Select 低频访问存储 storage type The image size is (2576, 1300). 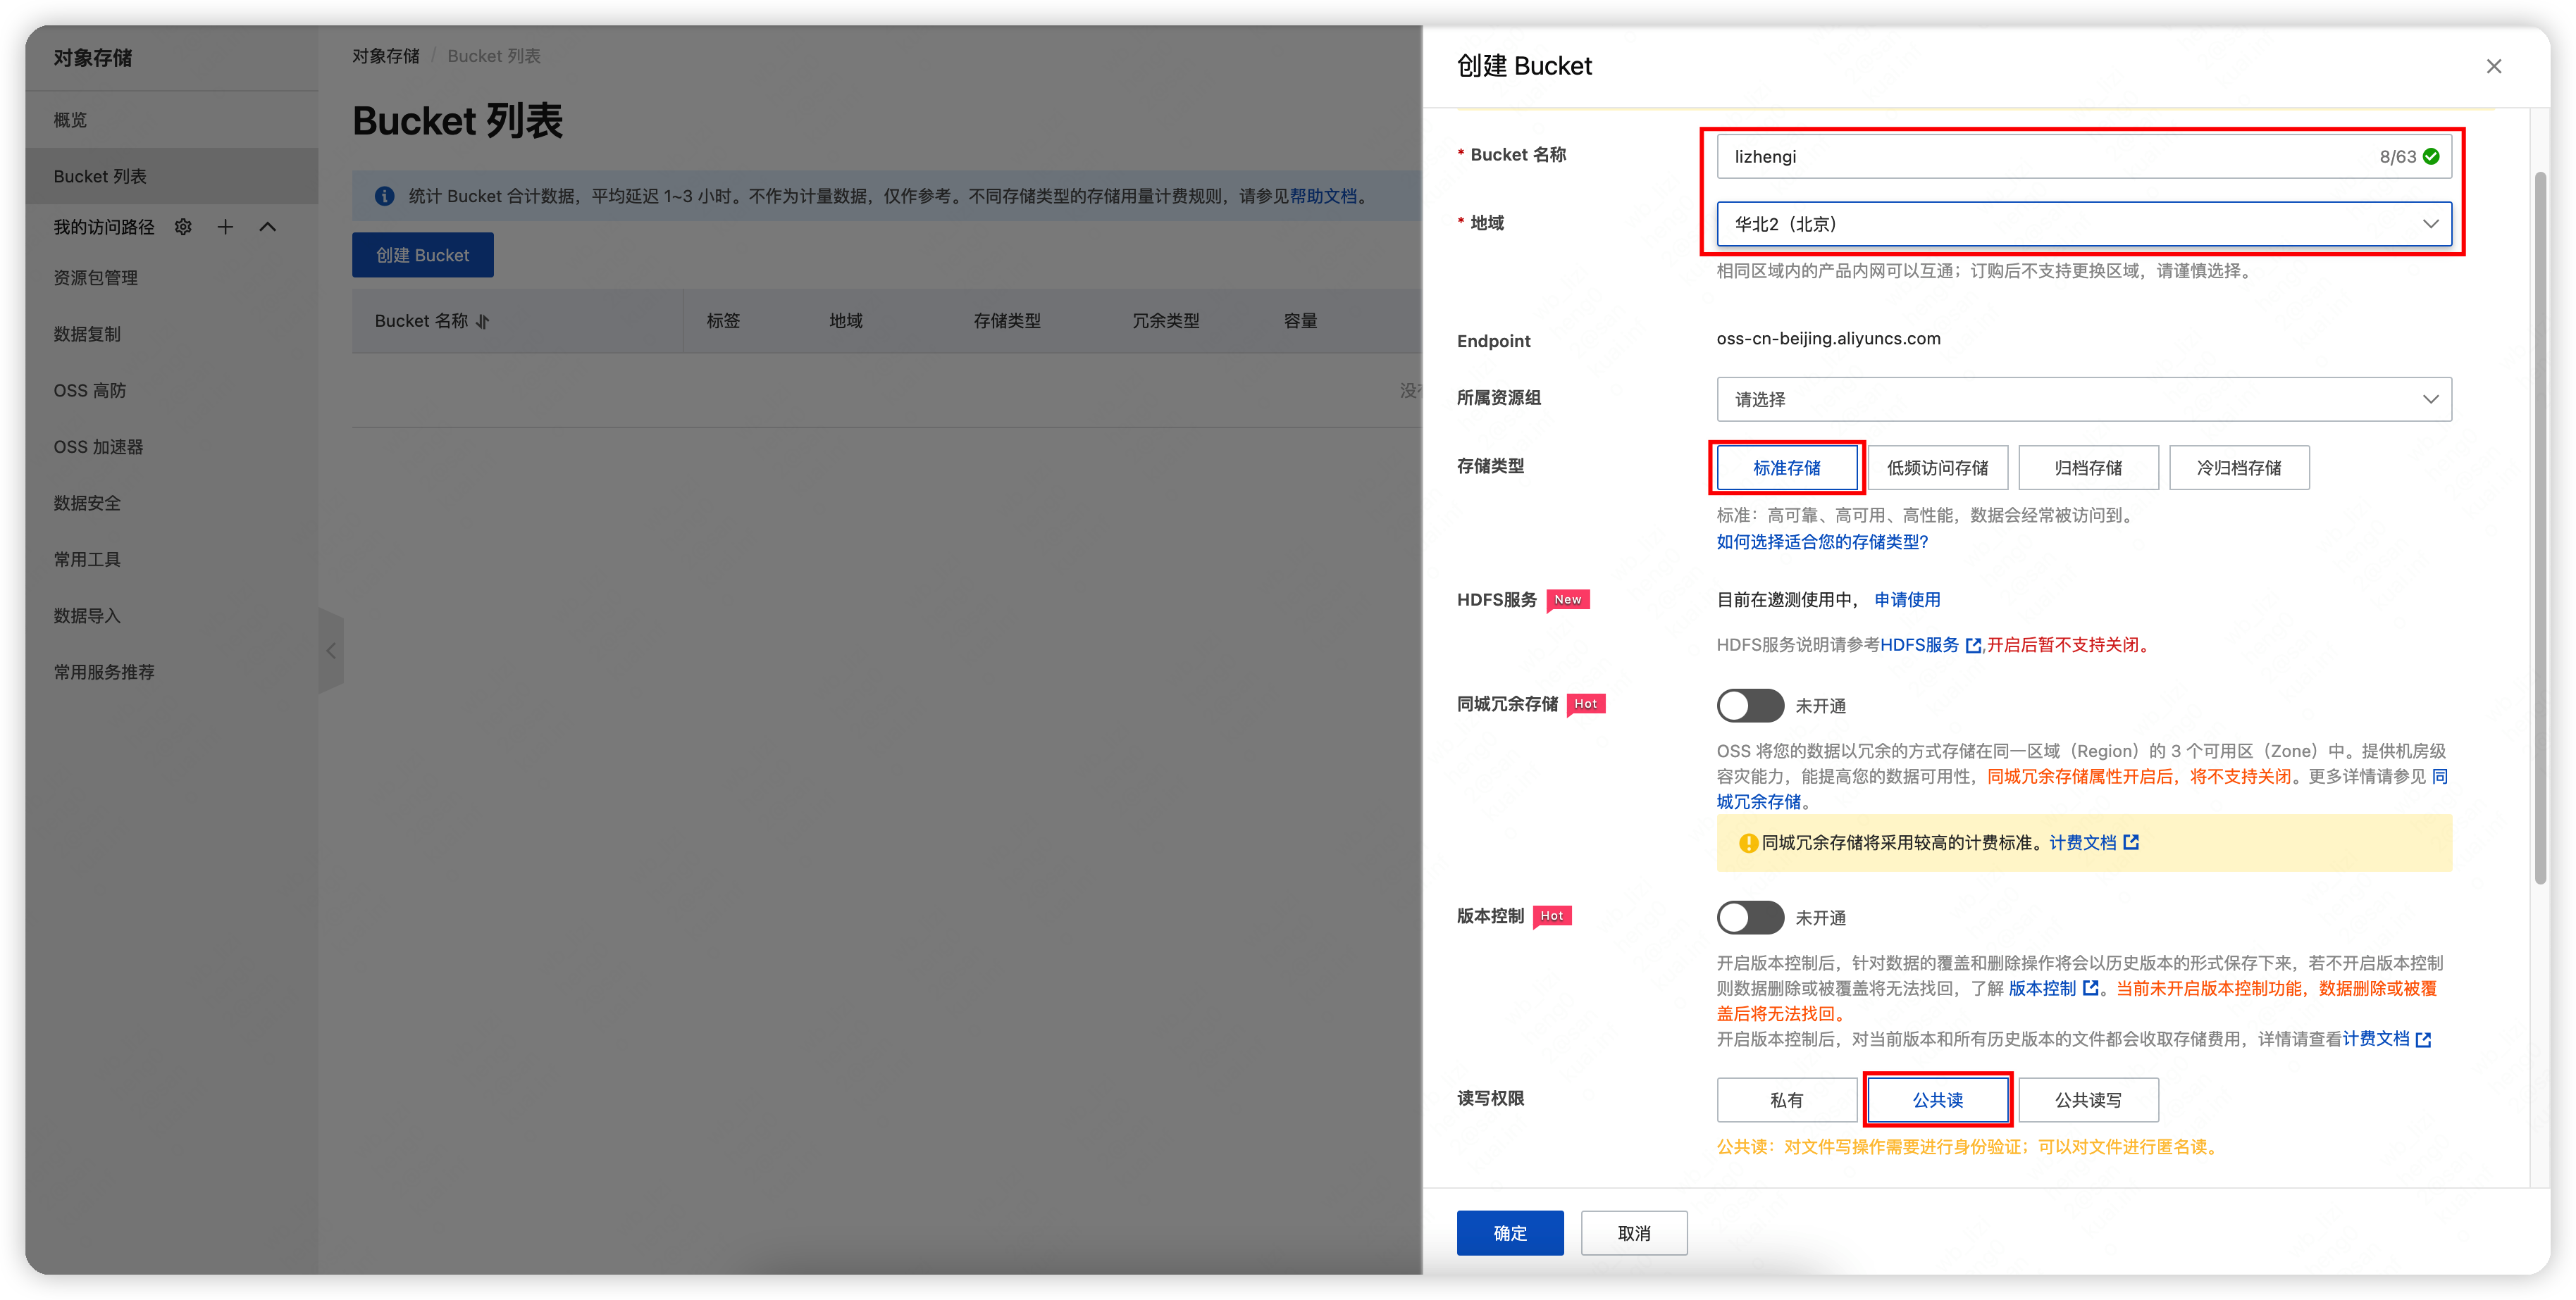click(1937, 467)
